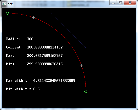Click the Min value 299.9999998678215
Image resolution: width=138 pixels, height=110 pixels.
point(45,64)
